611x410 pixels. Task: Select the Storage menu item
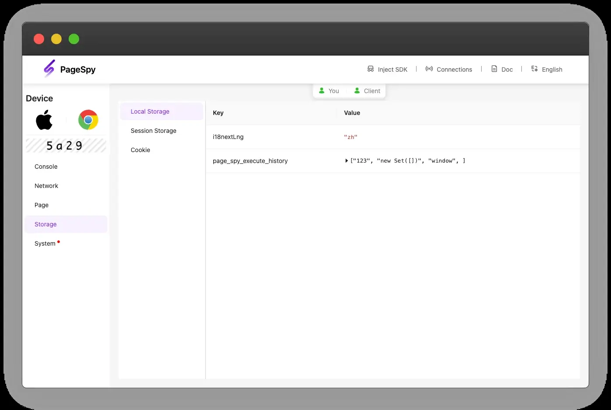point(66,224)
